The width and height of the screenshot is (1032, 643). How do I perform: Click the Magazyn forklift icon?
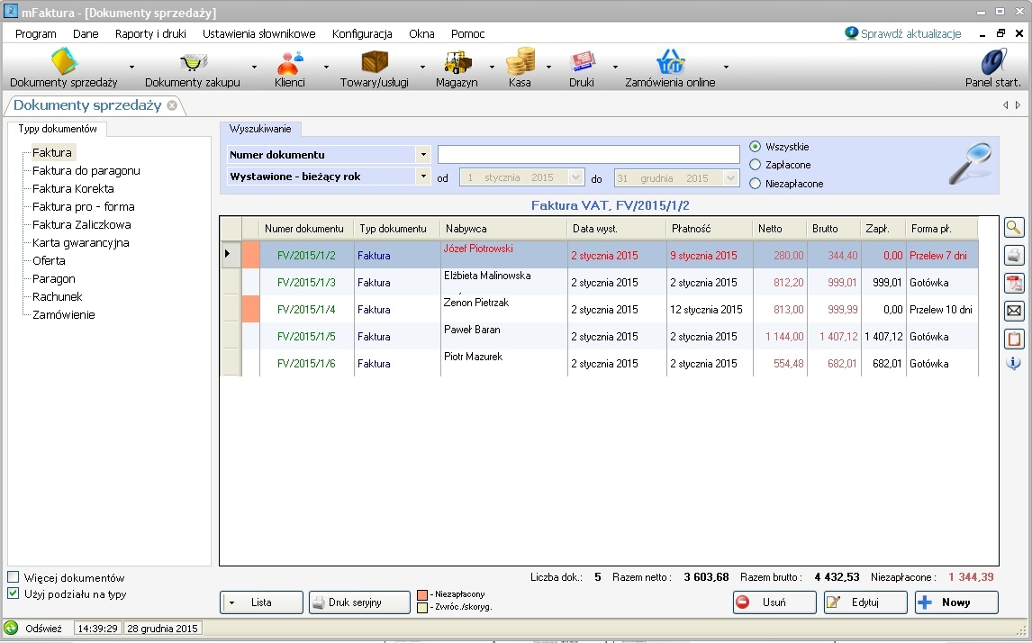tap(457, 62)
